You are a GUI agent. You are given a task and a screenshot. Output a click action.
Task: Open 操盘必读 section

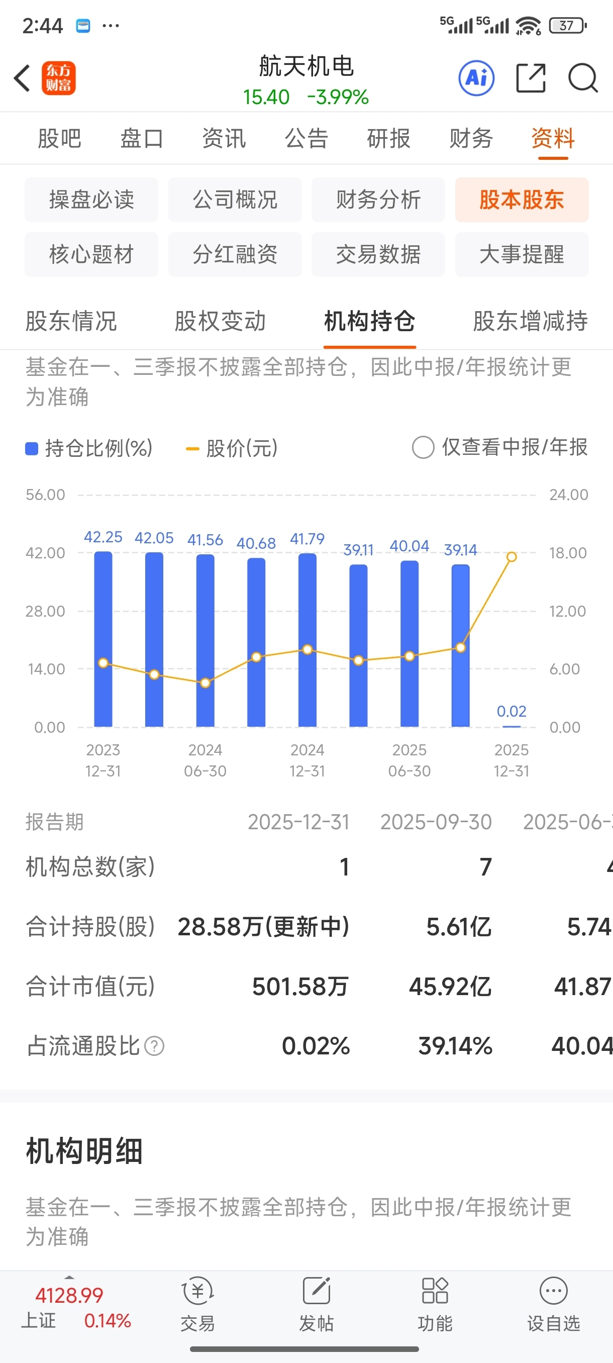(91, 200)
